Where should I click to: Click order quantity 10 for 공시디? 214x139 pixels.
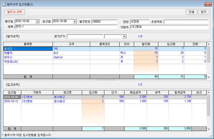pyautogui.click(x=146, y=49)
